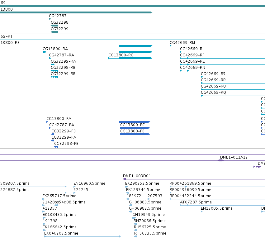This screenshot has height=238, width=265.
Task: Click protein CG32299-PA label
Action: (64, 137)
